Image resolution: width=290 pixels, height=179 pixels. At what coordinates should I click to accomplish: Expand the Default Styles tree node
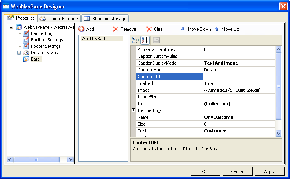pyautogui.click(x=19, y=53)
